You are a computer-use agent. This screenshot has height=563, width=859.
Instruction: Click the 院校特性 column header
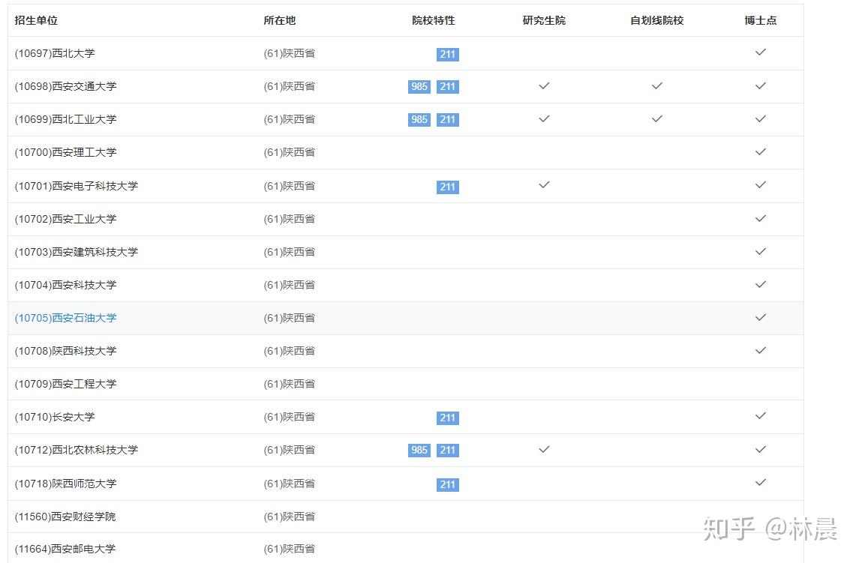tap(434, 20)
